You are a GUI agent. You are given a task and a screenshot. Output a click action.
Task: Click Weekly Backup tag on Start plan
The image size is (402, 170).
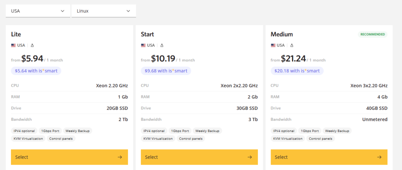click(207, 131)
